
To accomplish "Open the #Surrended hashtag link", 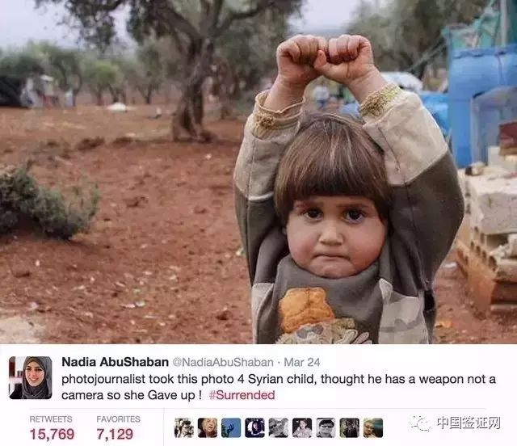I will tap(242, 395).
